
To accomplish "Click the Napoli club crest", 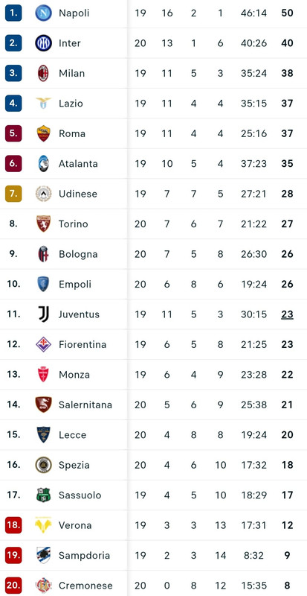I will pos(43,13).
